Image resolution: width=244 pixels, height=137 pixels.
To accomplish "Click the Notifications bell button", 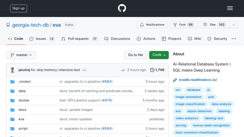I will pyautogui.click(x=152, y=25).
